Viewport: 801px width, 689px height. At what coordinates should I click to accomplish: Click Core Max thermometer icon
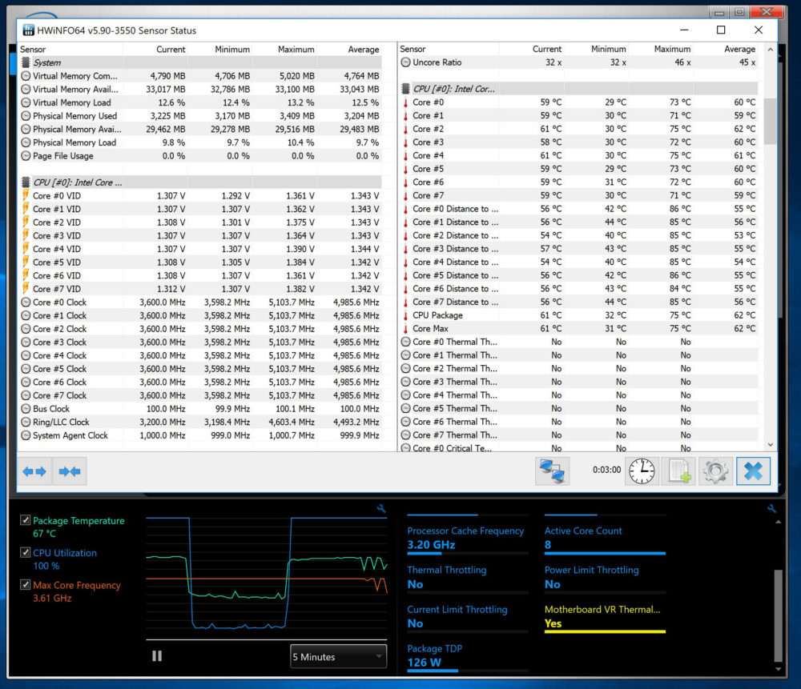405,329
